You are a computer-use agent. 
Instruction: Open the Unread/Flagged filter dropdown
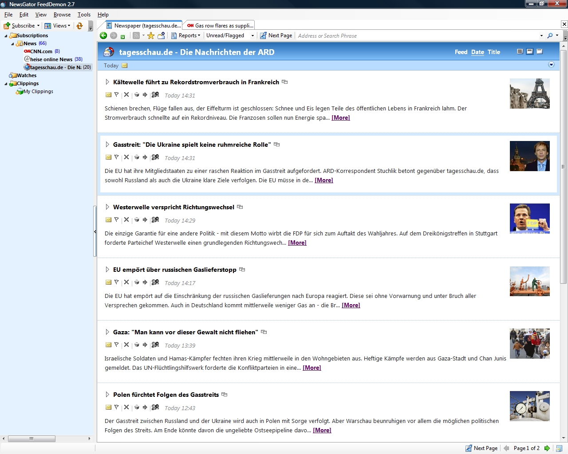click(x=252, y=35)
